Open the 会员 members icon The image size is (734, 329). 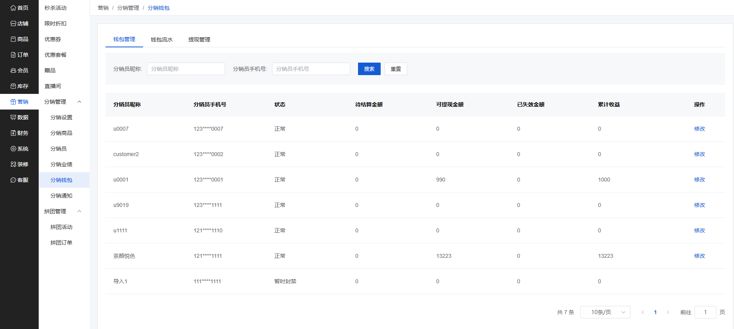pos(13,70)
